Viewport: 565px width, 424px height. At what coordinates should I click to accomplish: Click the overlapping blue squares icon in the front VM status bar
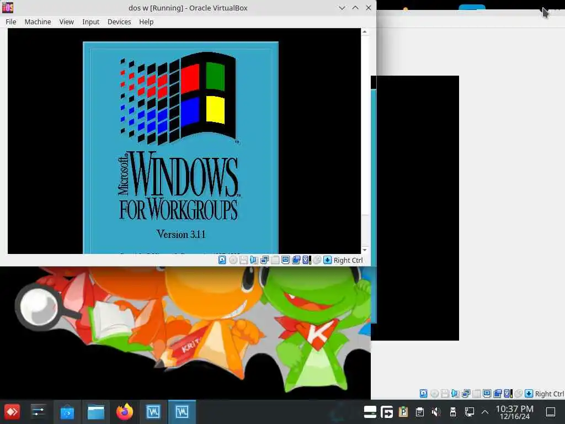click(296, 260)
